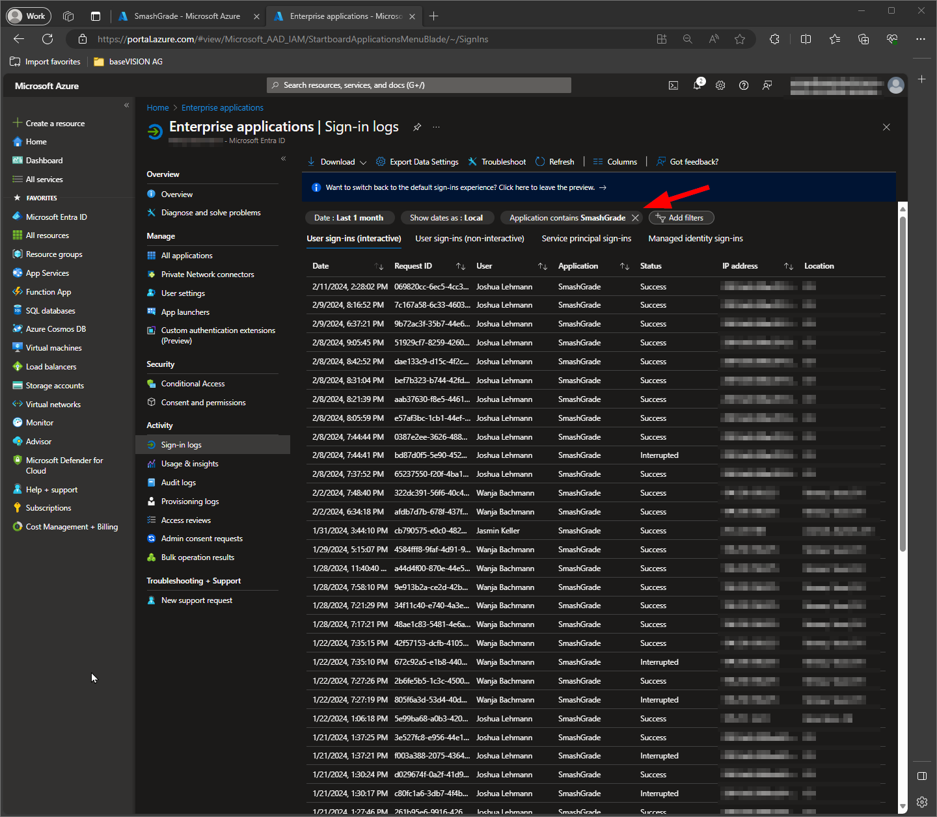Close the Enterprise applications blade
The image size is (937, 817).
(x=886, y=127)
